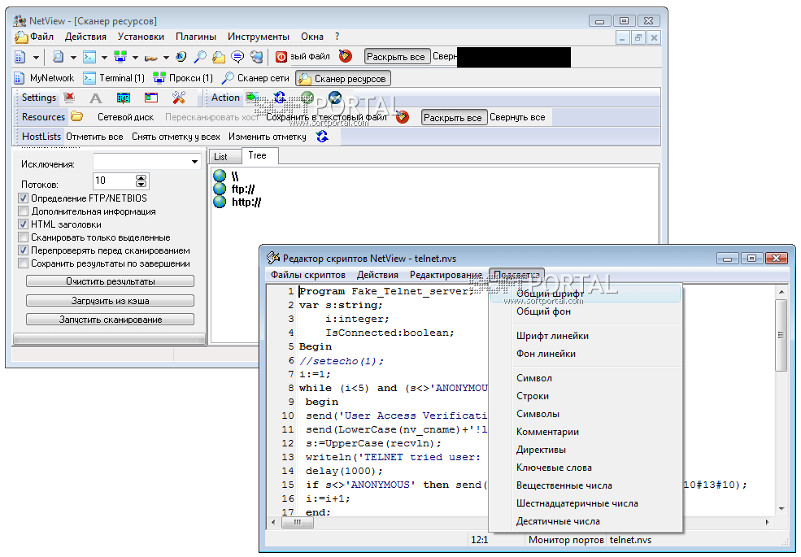Open dropdown arrow beside terminal toolbar icon
This screenshot has width=801, height=557.
[x=104, y=58]
